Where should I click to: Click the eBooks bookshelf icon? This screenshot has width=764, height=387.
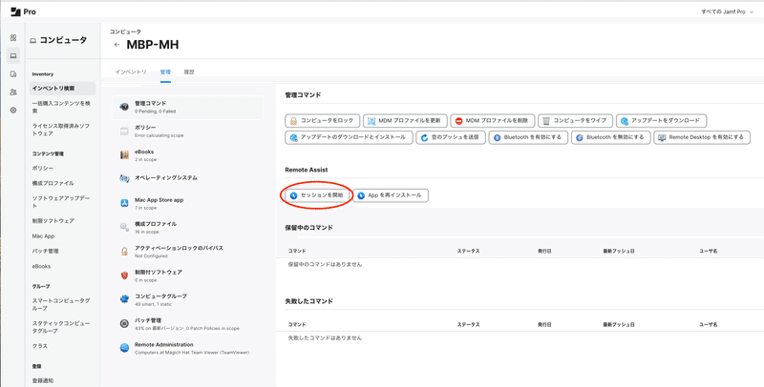(x=124, y=155)
